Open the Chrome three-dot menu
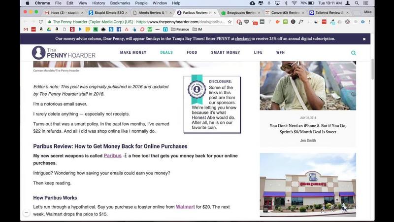Screen dimensions: 394x222 pos(369,22)
